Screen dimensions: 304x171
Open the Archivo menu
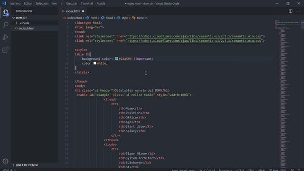point(15,3)
